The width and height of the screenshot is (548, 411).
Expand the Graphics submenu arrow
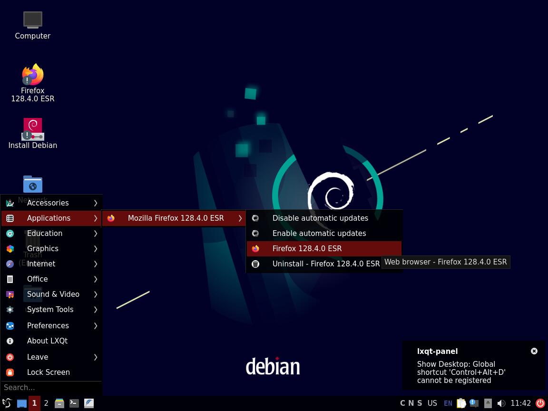click(x=96, y=248)
